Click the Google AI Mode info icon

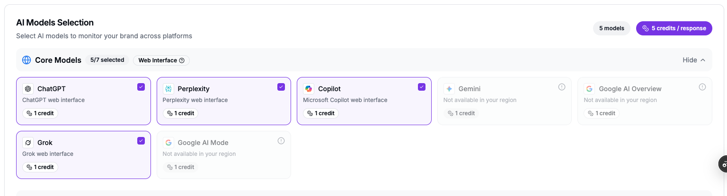[281, 141]
